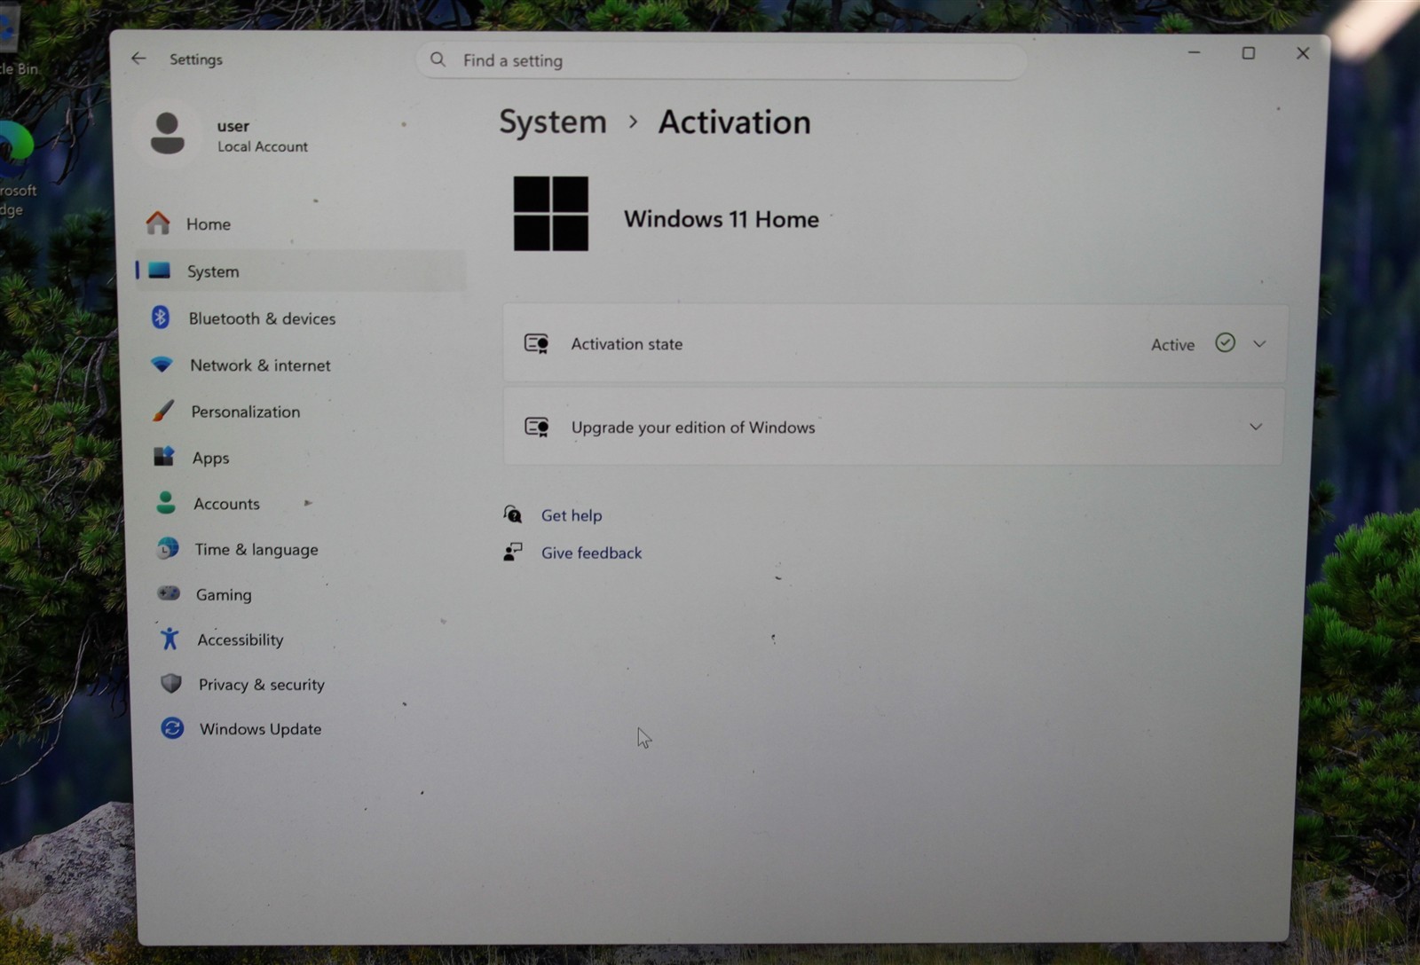The height and width of the screenshot is (965, 1420).
Task: Click the Upgrade your edition of Windows text
Action: tap(693, 427)
